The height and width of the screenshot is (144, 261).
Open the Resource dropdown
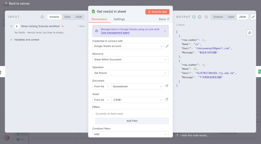(130, 60)
